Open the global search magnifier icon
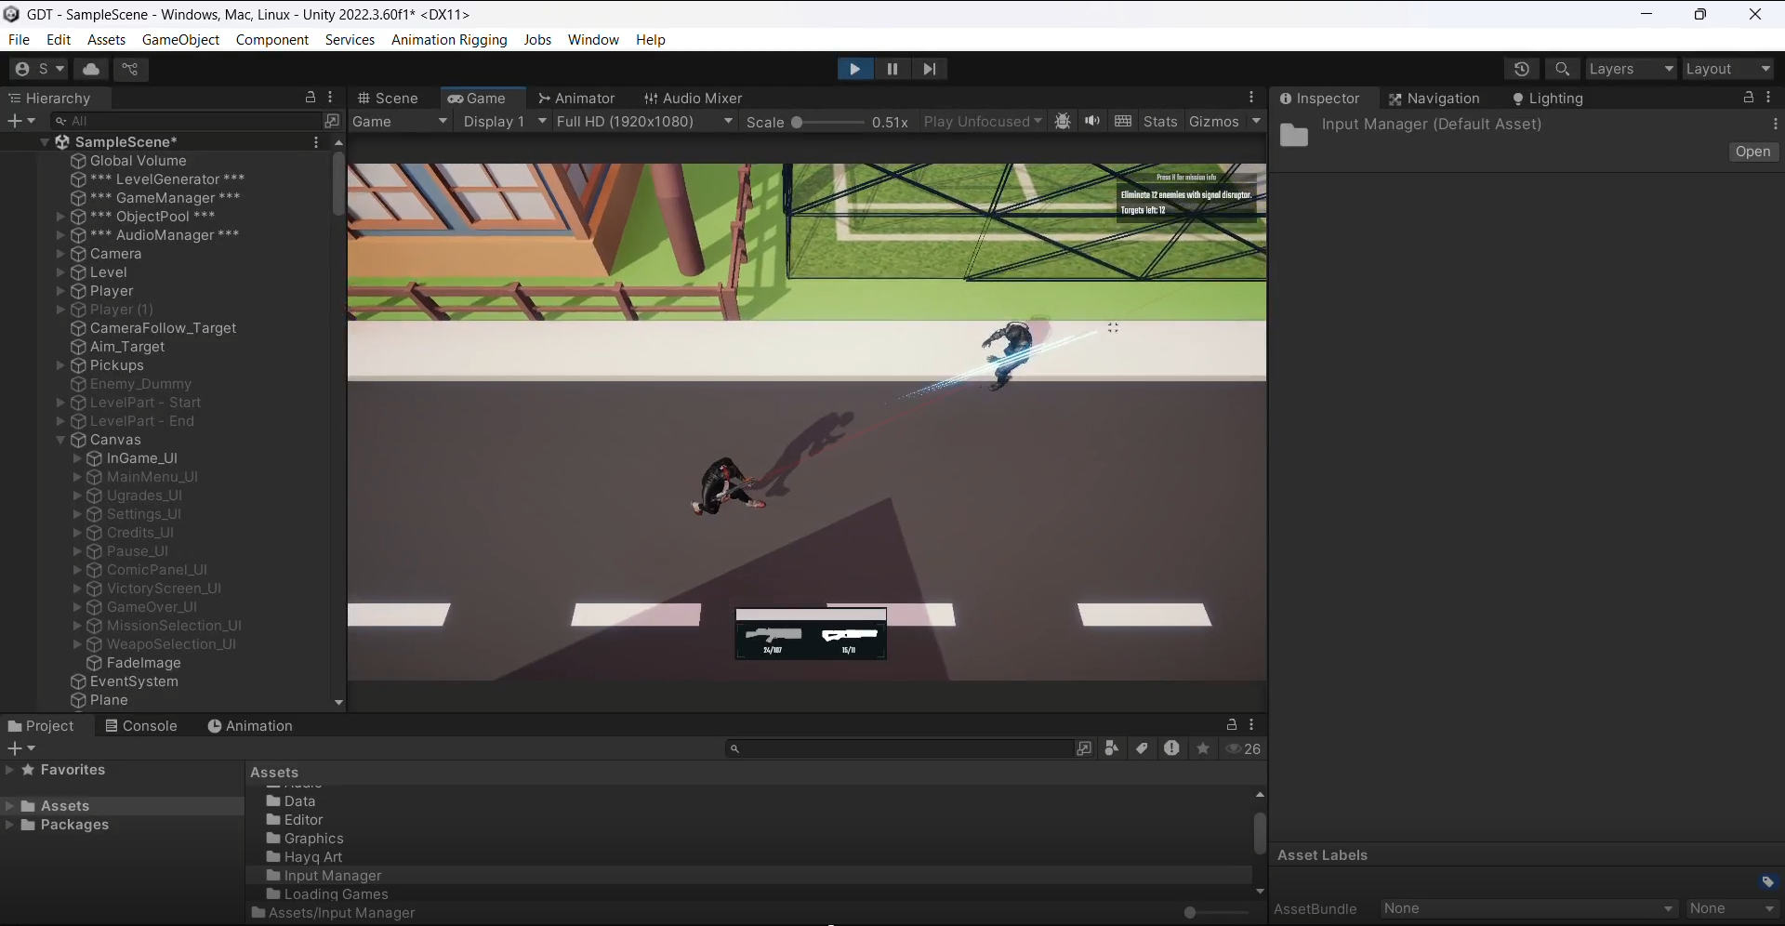1785x926 pixels. click(x=1563, y=69)
